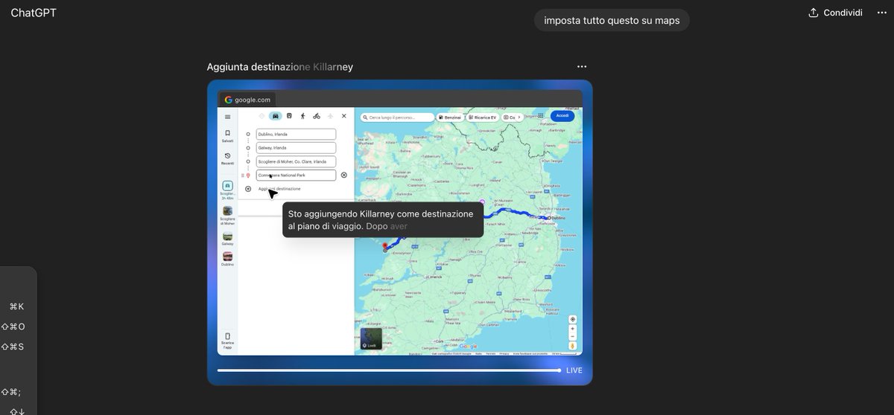Close the Maps directions panel
894x415 pixels.
[x=344, y=116]
